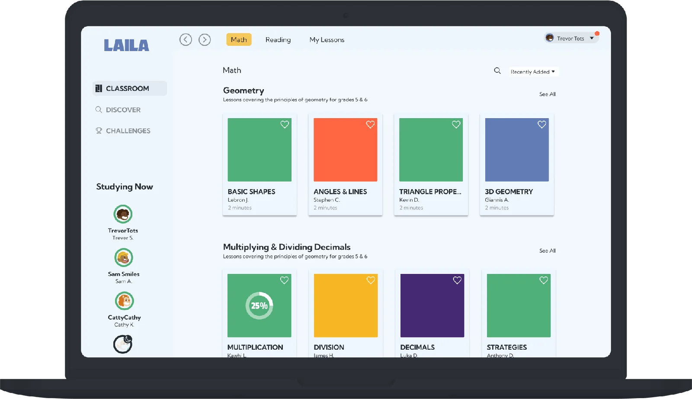Switch to the Math tab
The image size is (692, 399).
(x=239, y=40)
